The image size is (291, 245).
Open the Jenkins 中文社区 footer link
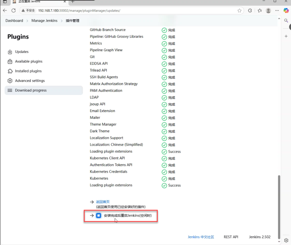201,237
